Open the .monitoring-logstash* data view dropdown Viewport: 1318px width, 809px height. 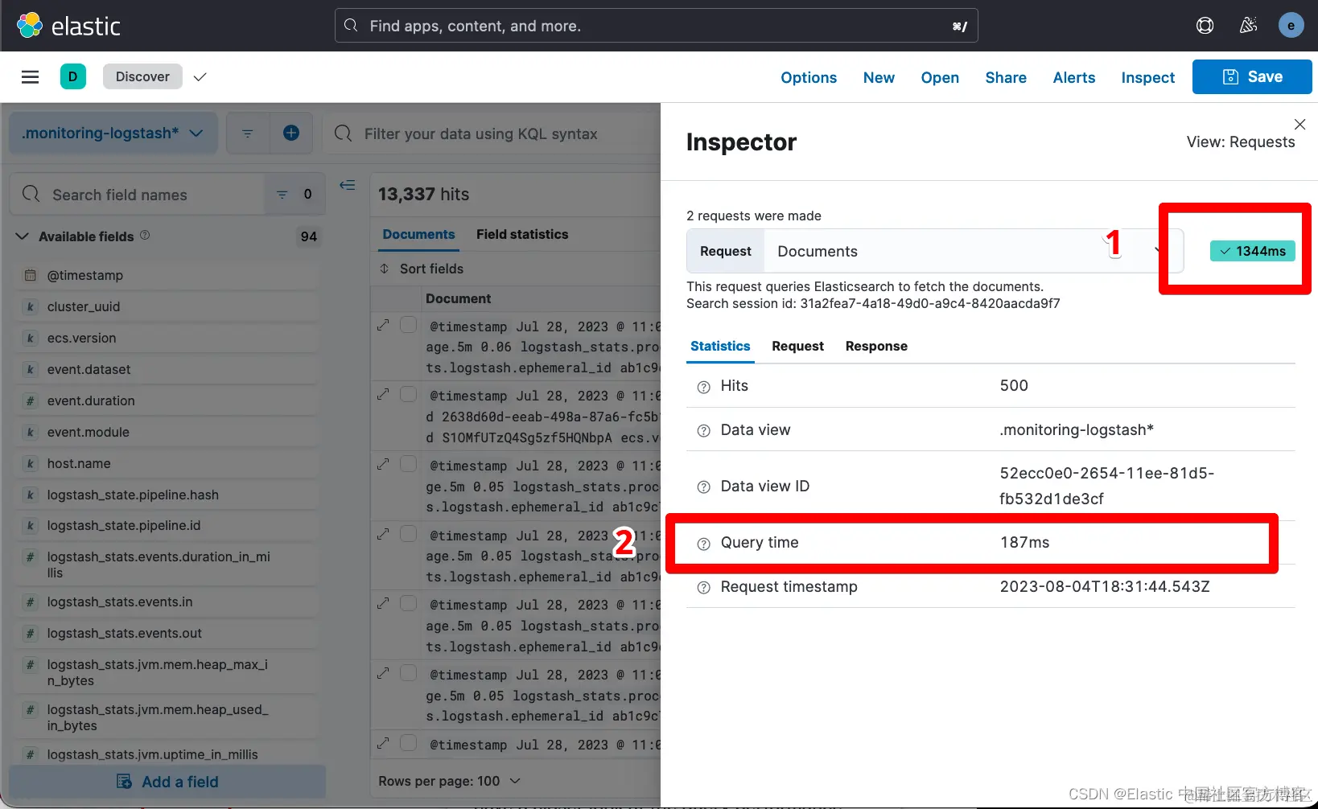[113, 133]
